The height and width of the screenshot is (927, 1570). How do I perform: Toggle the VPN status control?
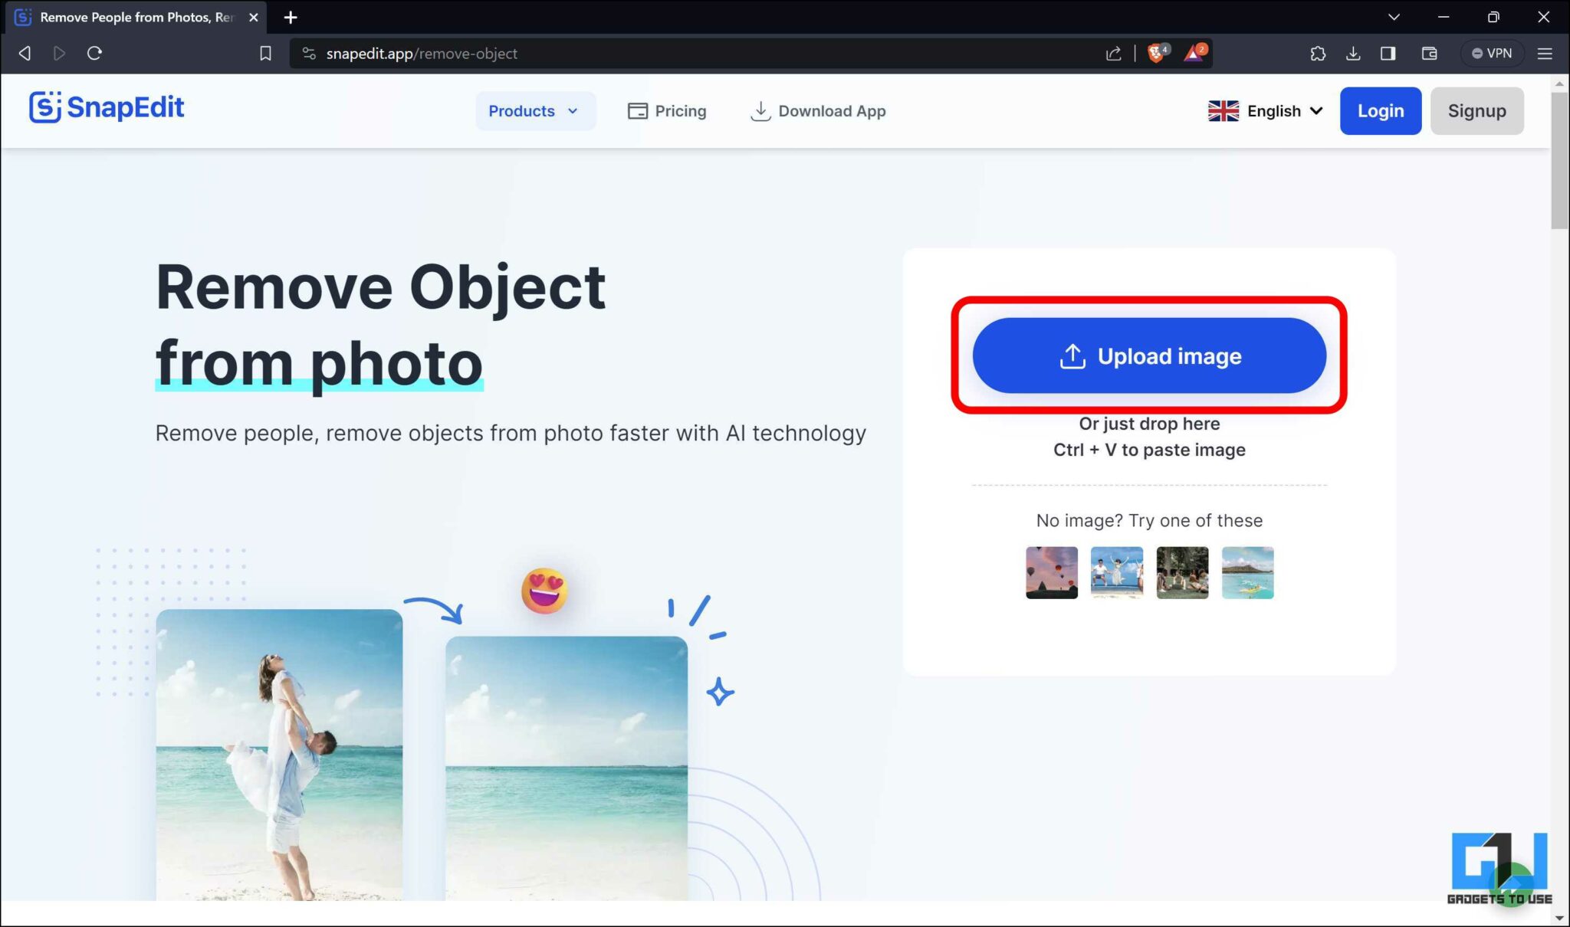pyautogui.click(x=1492, y=53)
